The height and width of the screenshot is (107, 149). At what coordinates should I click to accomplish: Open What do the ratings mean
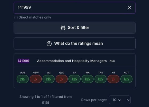click(74, 44)
